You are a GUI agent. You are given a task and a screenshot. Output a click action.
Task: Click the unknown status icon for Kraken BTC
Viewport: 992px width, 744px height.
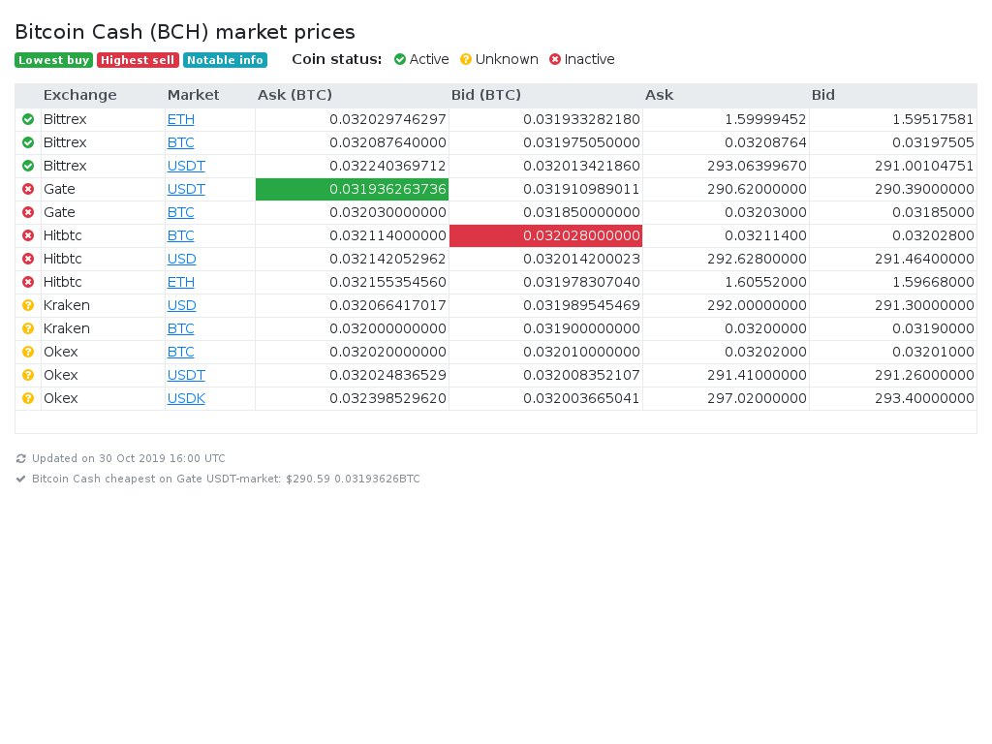[x=28, y=328]
